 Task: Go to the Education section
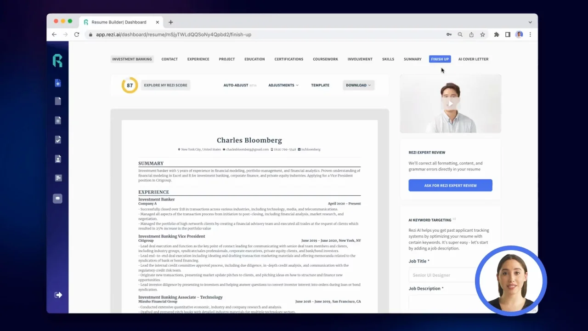254,59
